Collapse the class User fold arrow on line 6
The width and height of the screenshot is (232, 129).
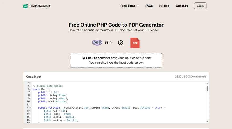click(31, 89)
